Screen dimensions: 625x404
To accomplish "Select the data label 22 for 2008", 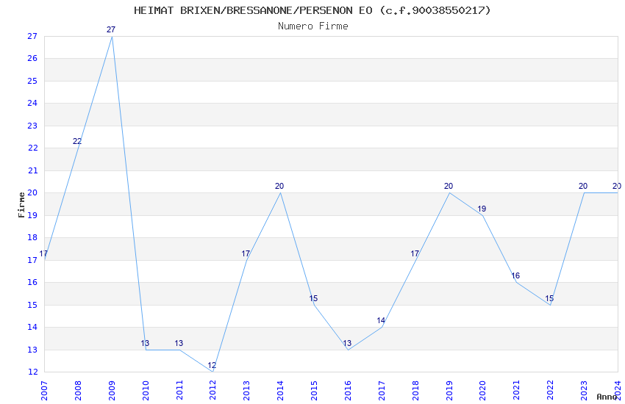I will [x=77, y=141].
